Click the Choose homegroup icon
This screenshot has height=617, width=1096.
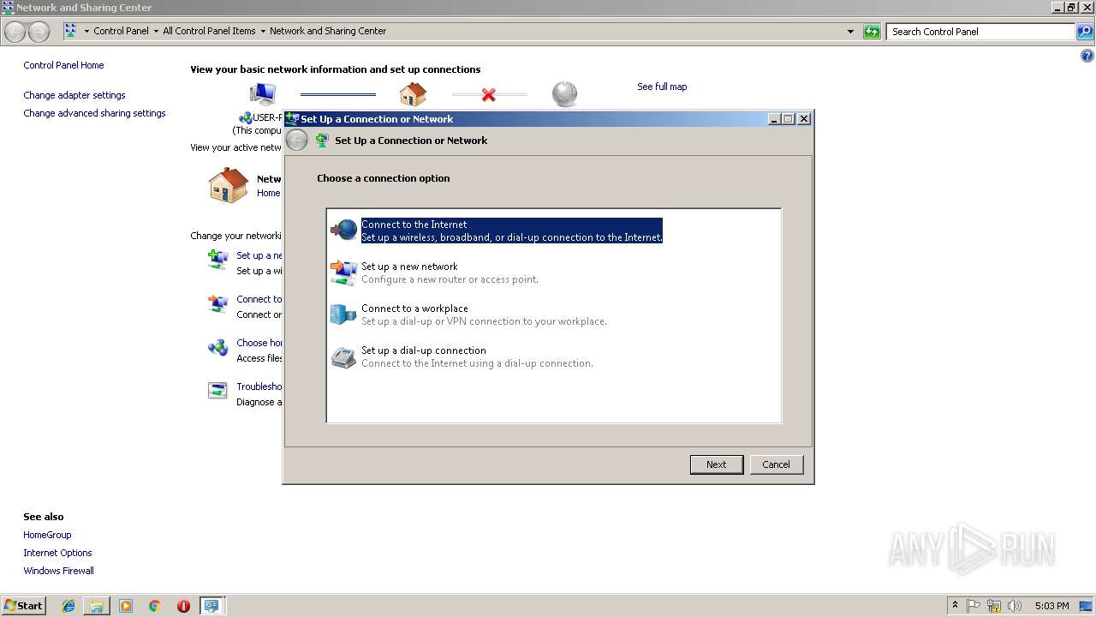pos(217,347)
